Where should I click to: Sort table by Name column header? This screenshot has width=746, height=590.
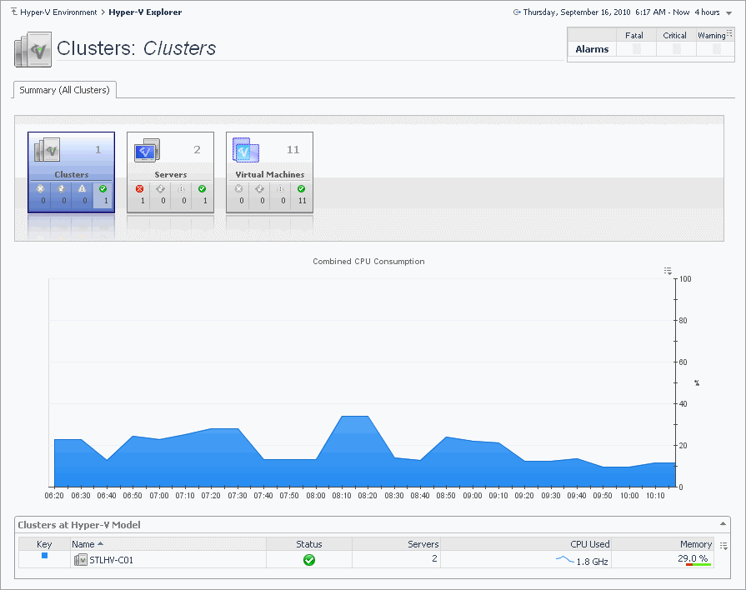click(88, 544)
